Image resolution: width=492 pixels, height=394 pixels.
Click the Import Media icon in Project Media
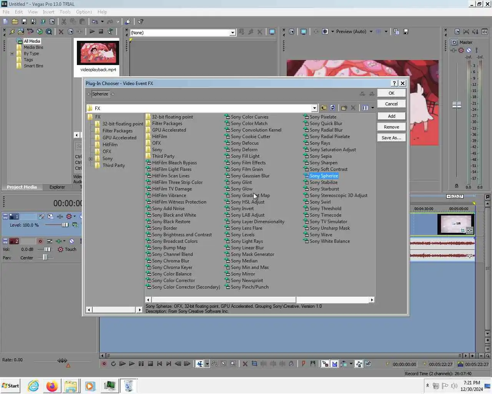[x=21, y=32]
